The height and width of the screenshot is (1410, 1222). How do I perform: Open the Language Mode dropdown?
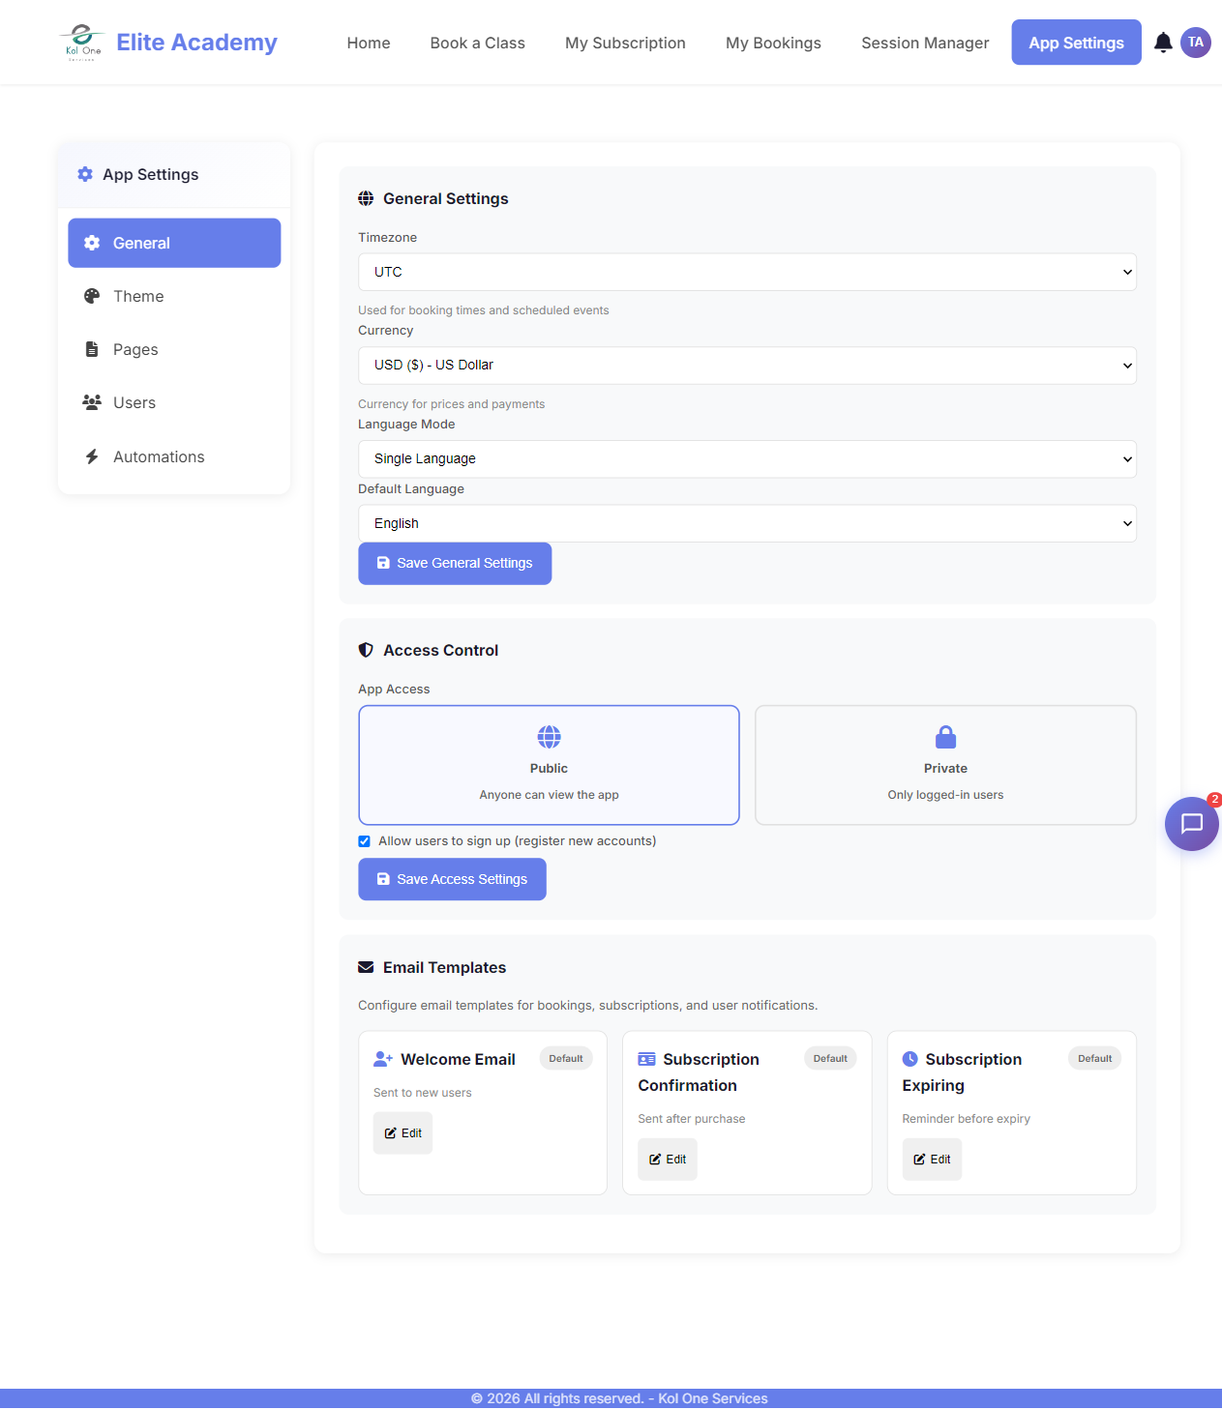tap(747, 459)
